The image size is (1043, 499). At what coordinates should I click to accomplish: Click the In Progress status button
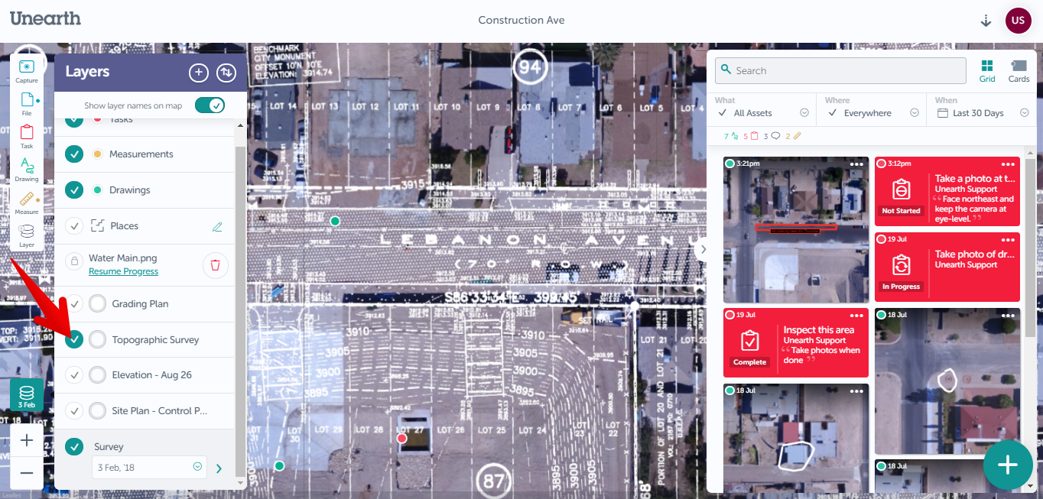click(902, 287)
